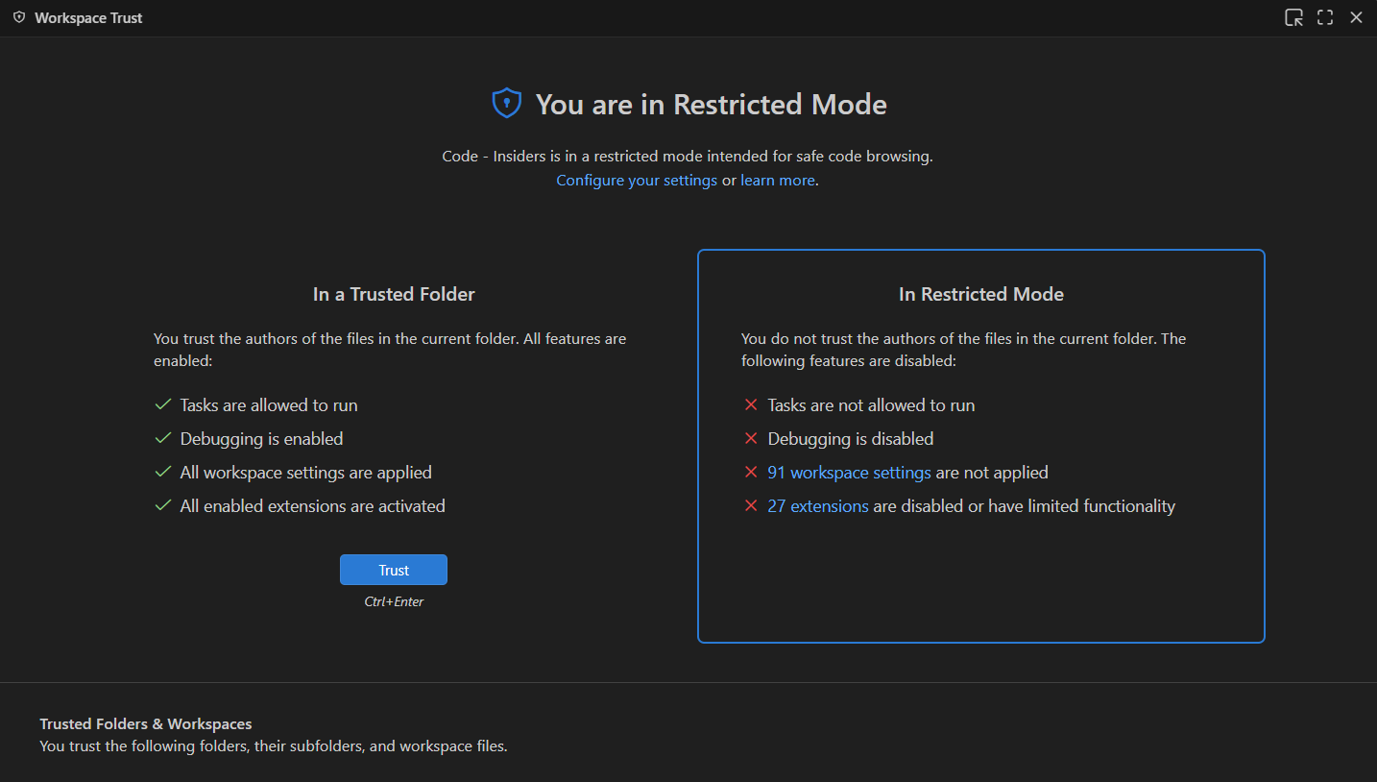The height and width of the screenshot is (782, 1377).
Task: Close the Workspace Trust editor
Action: [x=1356, y=17]
